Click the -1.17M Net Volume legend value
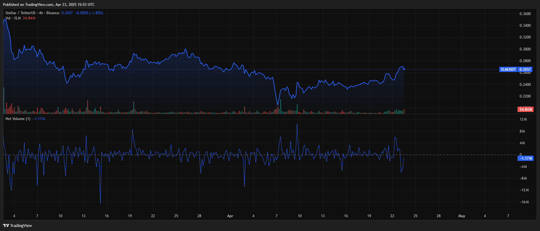The height and width of the screenshot is (231, 540). 39,119
